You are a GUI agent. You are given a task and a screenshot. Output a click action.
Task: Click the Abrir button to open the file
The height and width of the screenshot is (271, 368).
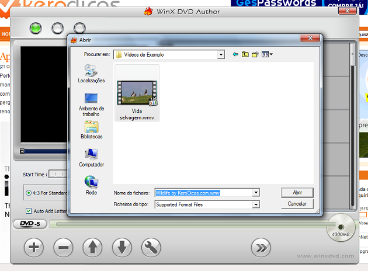297,193
